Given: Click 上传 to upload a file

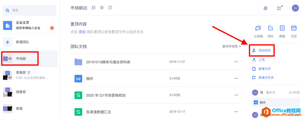Looking at the screenshot, I should pyautogui.click(x=261, y=60).
